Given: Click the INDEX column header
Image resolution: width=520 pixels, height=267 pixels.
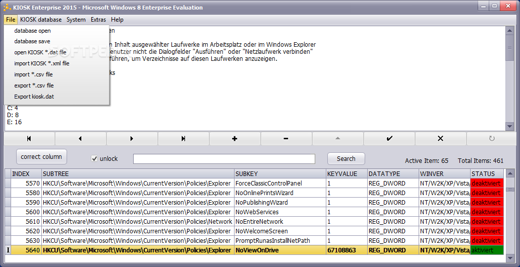Looking at the screenshot, I should 26,174.
